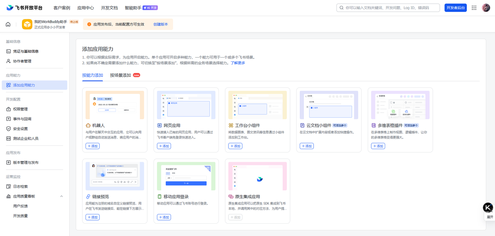Click the 网页应用 card icon
The width and height of the screenshot is (495, 236).
point(159,126)
